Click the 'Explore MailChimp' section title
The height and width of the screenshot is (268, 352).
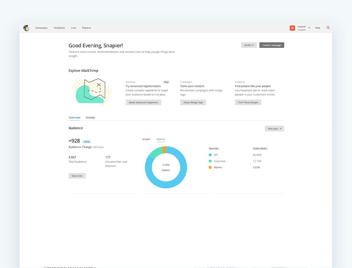(83, 70)
